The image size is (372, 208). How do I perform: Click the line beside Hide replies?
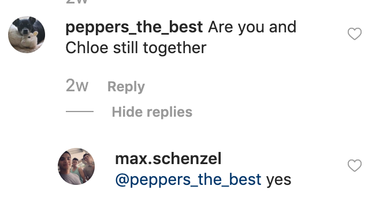pyautogui.click(x=80, y=112)
